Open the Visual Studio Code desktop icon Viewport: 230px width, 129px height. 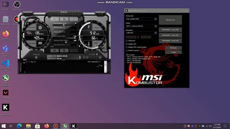[6, 66]
